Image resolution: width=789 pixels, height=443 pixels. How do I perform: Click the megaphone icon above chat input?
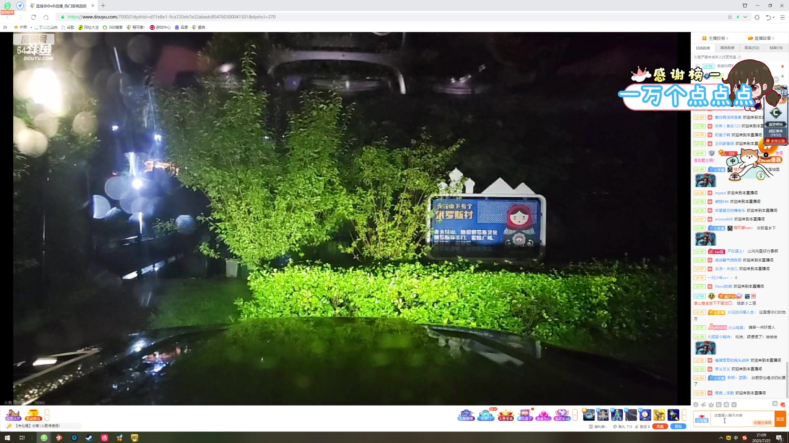tap(703, 404)
